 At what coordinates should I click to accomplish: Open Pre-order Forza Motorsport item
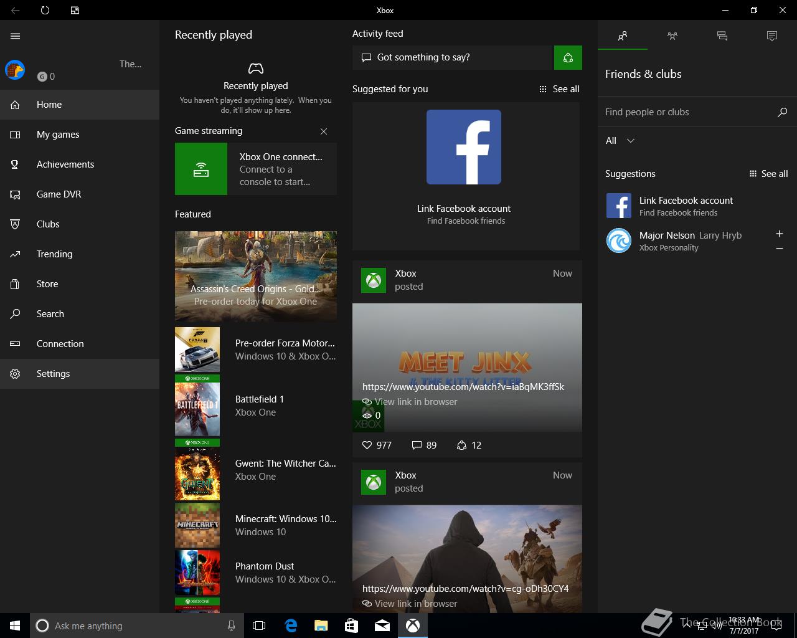pos(256,350)
